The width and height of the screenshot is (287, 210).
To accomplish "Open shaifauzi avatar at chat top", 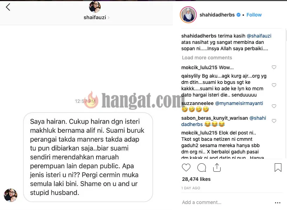I will pos(95,7).
